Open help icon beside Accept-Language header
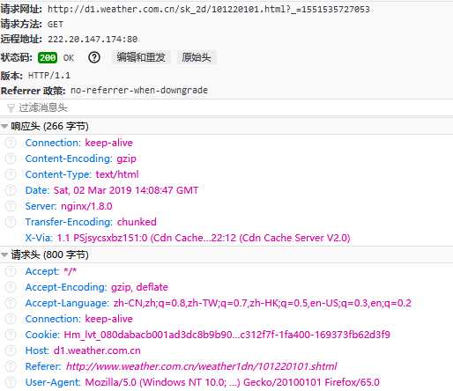Viewport: 453px width, 391px height. [x=11, y=303]
